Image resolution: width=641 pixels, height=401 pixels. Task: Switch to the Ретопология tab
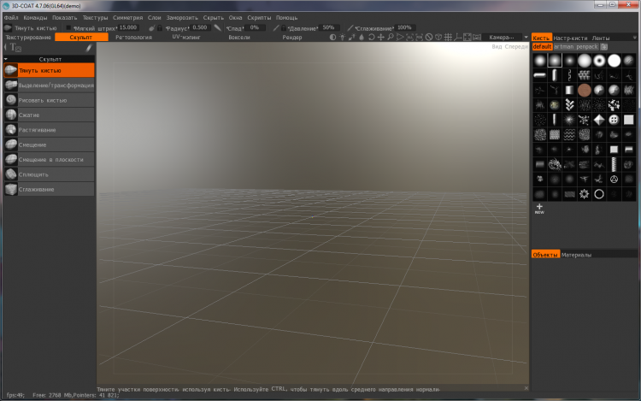133,38
